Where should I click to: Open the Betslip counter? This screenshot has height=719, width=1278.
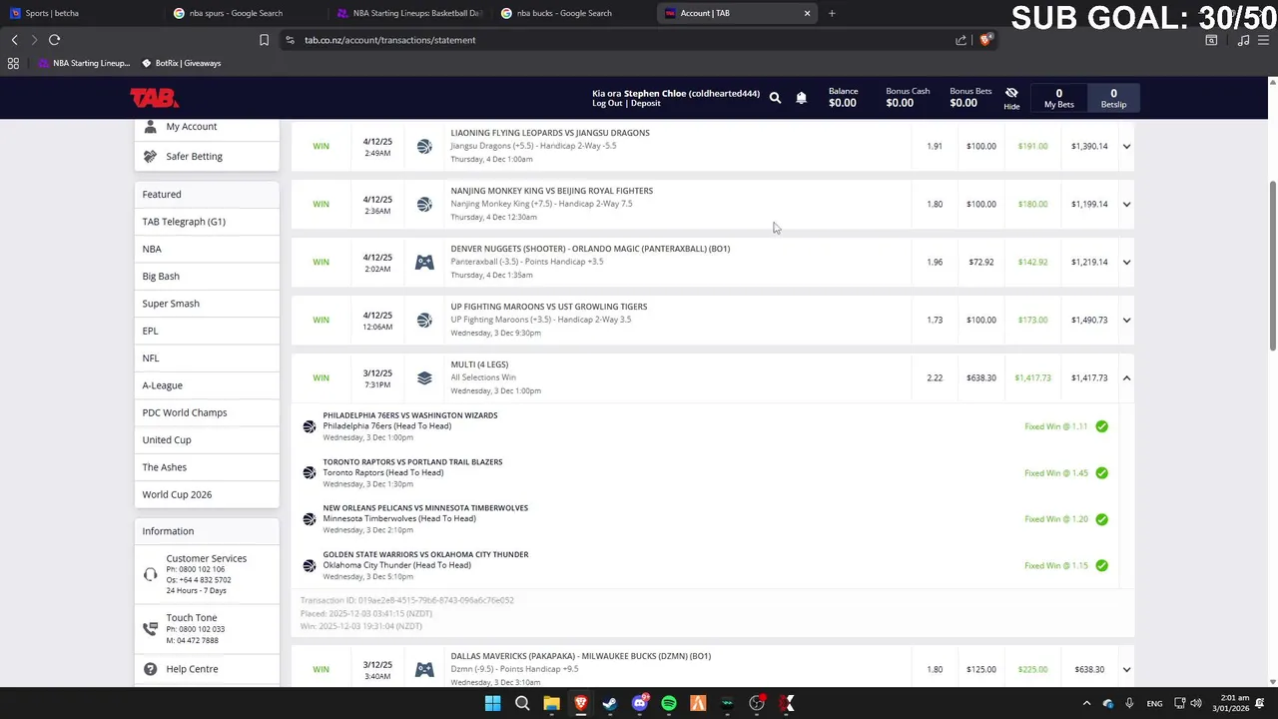pos(1113,98)
